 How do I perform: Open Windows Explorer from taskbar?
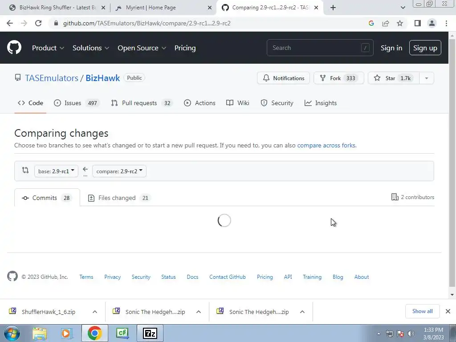[40, 333]
